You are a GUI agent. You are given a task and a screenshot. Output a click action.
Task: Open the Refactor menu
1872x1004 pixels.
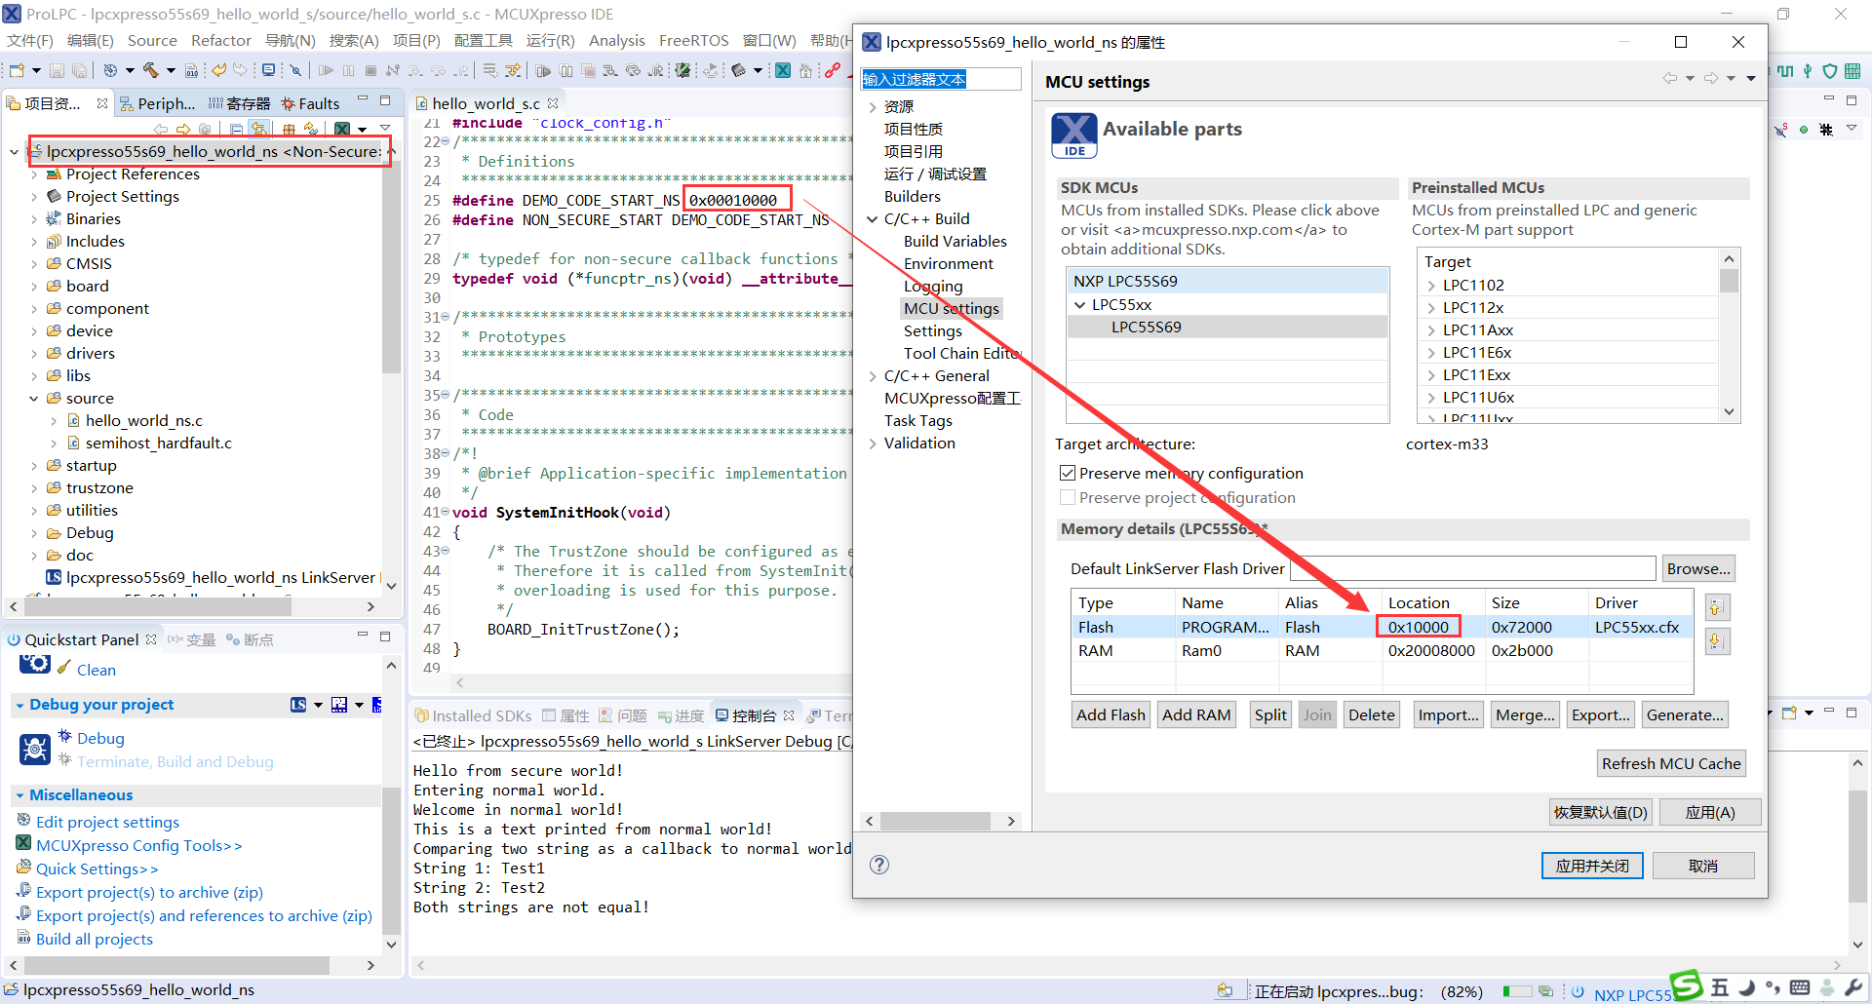(221, 41)
